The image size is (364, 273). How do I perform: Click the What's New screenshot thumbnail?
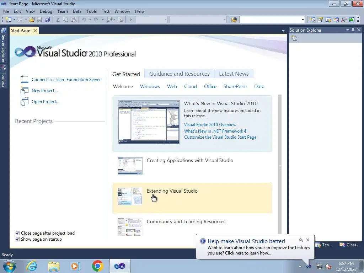149,122
